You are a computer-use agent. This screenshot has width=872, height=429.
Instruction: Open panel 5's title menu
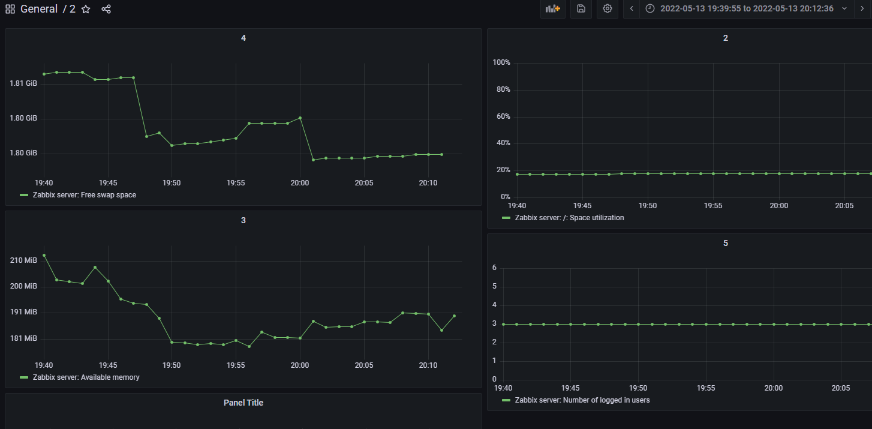(725, 242)
